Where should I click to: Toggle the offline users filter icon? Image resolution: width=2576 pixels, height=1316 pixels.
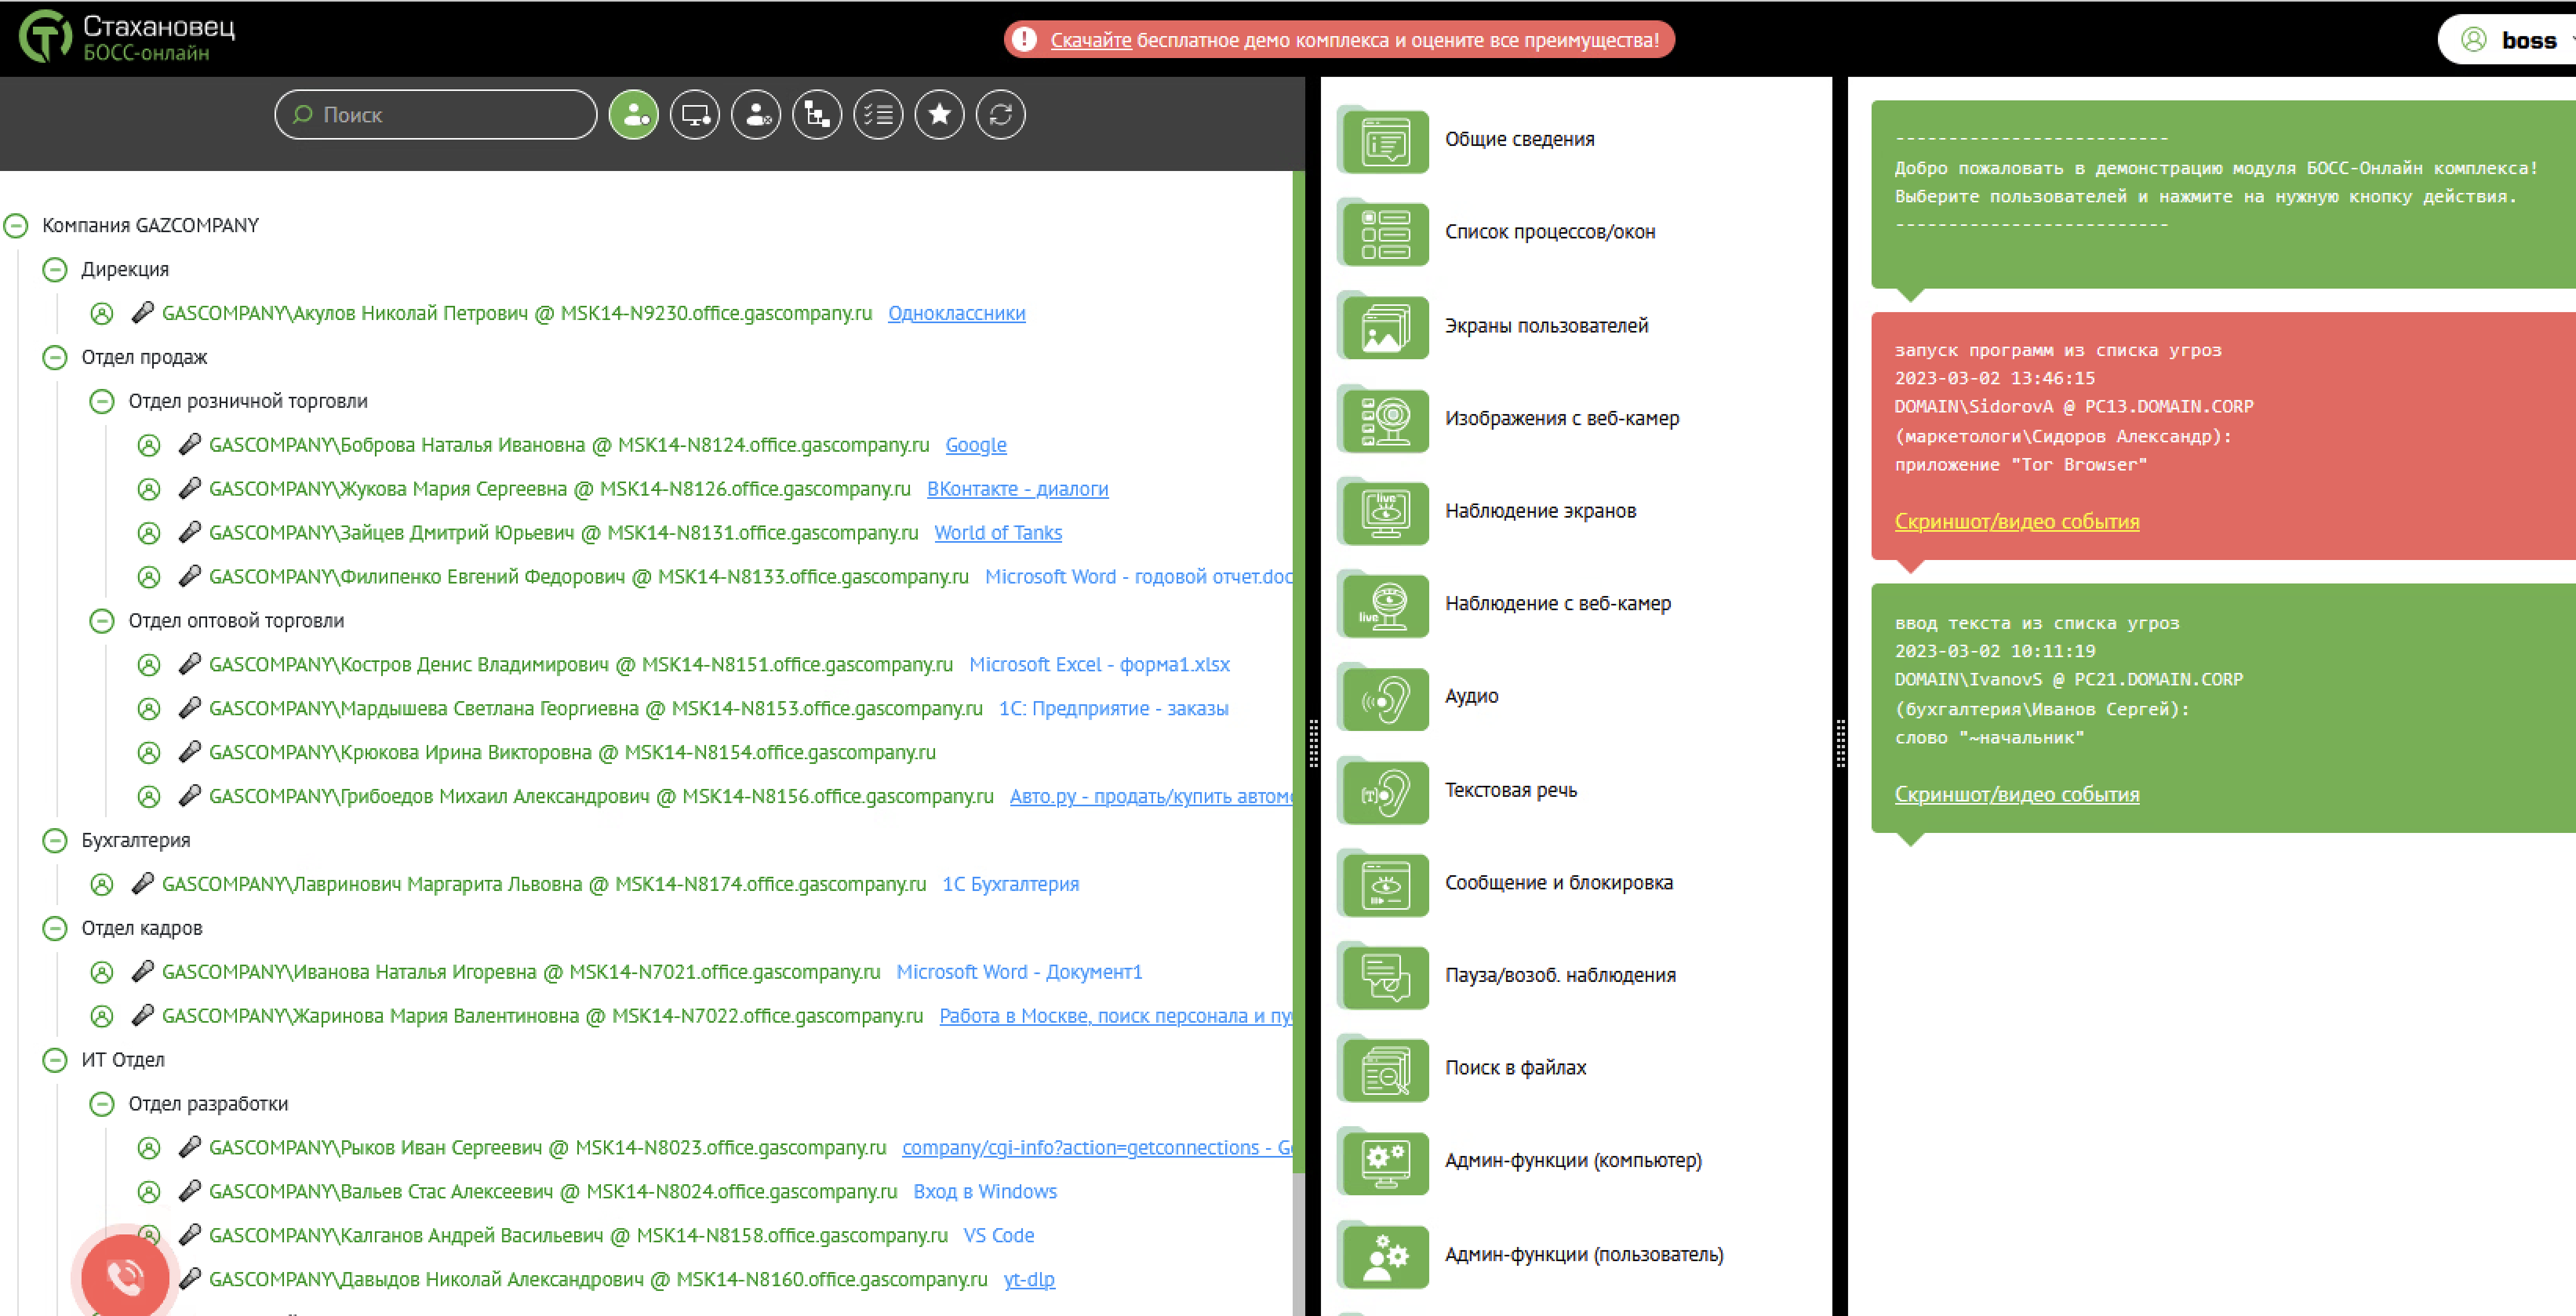(x=756, y=115)
